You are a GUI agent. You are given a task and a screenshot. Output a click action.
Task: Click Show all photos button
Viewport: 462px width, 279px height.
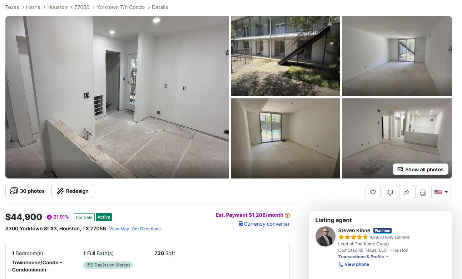coord(420,170)
